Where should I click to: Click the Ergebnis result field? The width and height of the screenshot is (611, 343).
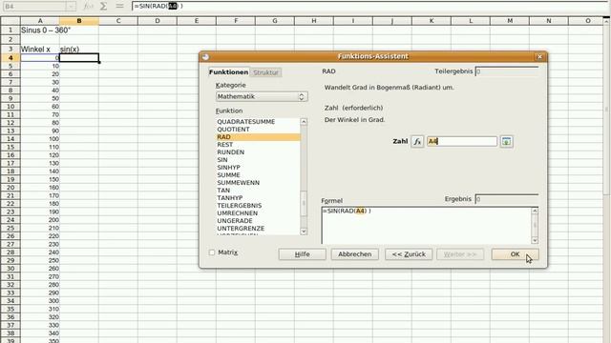pyautogui.click(x=507, y=199)
